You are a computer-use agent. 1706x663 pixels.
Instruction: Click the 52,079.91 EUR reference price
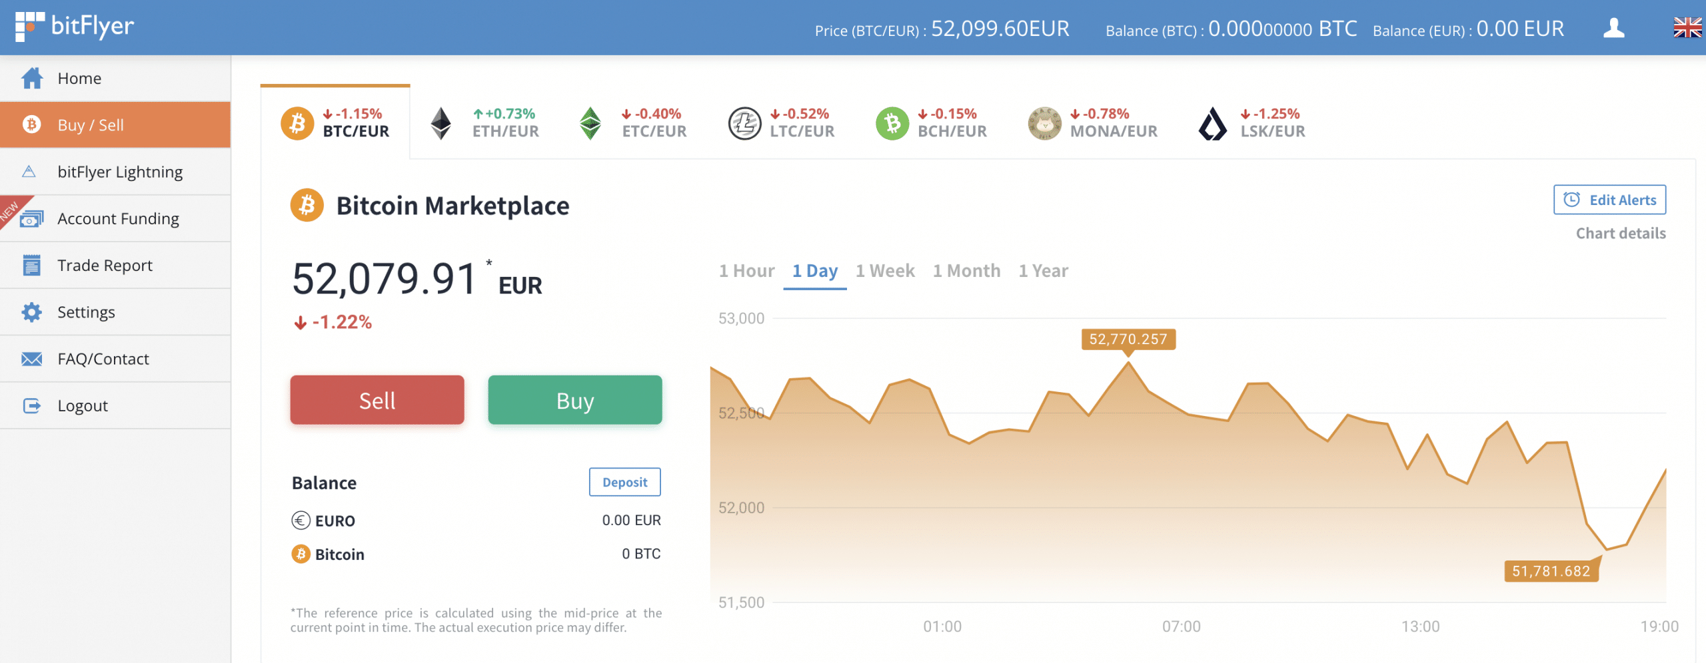click(417, 280)
